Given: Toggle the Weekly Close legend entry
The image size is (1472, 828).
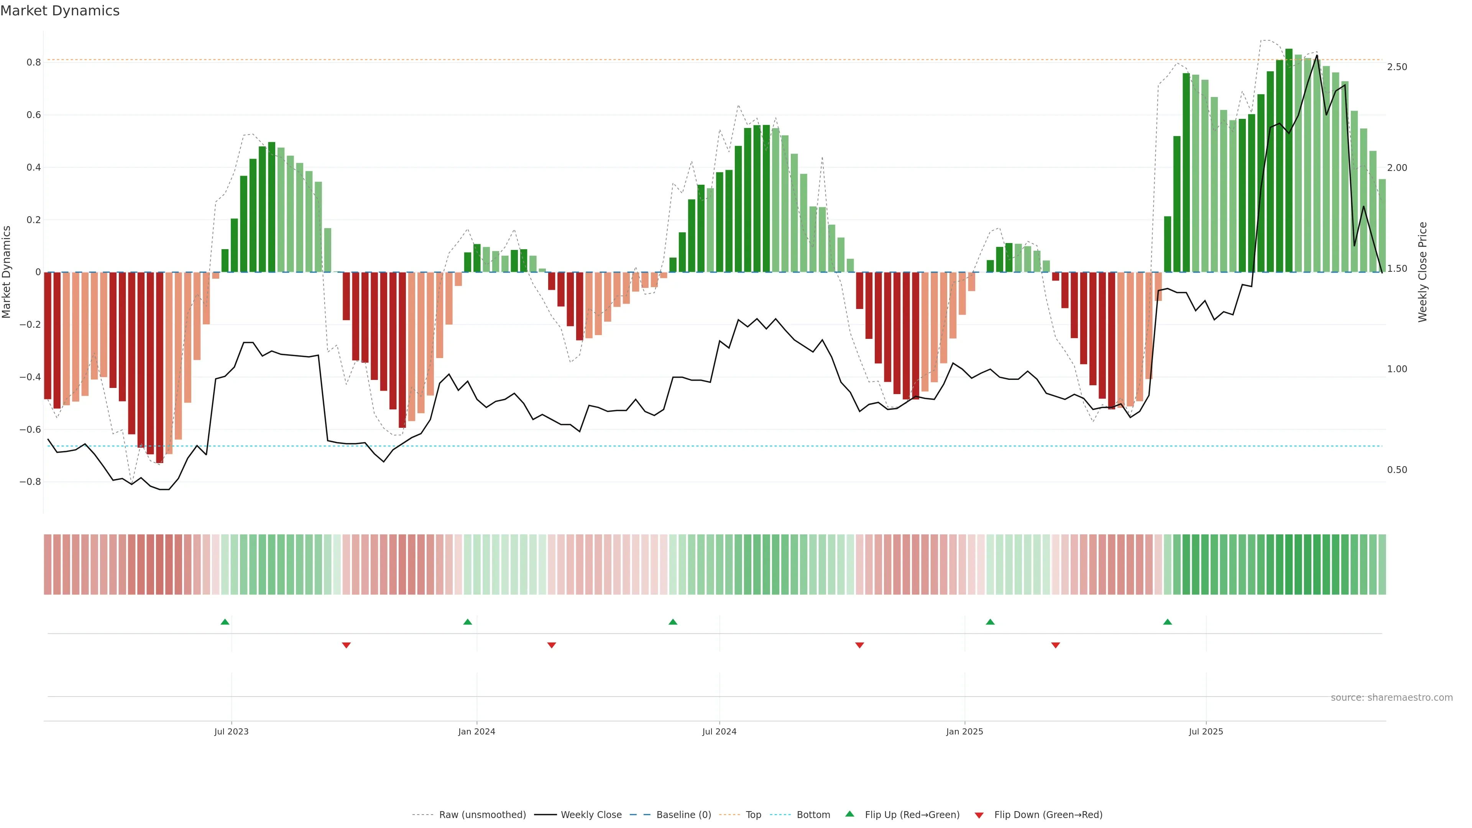Looking at the screenshot, I should tap(591, 815).
